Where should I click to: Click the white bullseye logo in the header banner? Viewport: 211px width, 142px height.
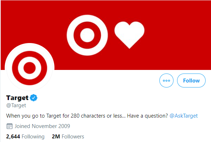click(x=87, y=35)
